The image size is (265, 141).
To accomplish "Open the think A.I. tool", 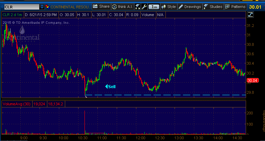I will (122, 6).
